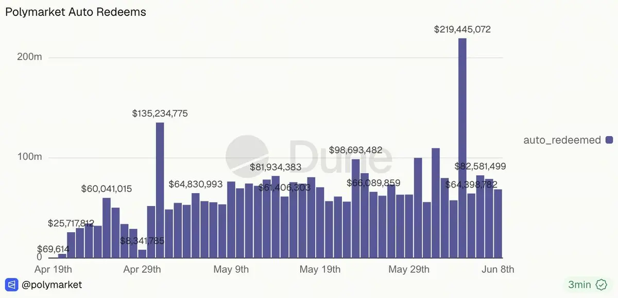Image resolution: width=618 pixels, height=298 pixels.
Task: Click the $82,581,499 data label
Action: click(x=480, y=166)
